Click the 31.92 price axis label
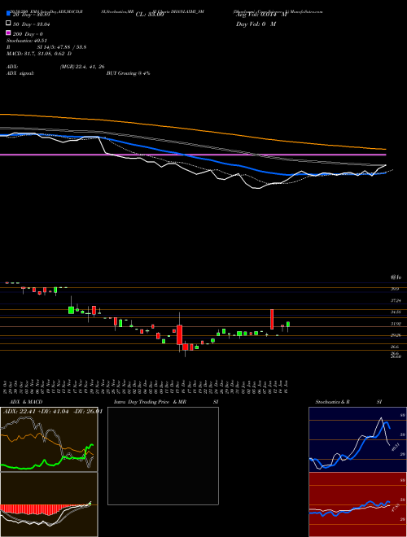The width and height of the screenshot is (407, 537). [x=396, y=324]
